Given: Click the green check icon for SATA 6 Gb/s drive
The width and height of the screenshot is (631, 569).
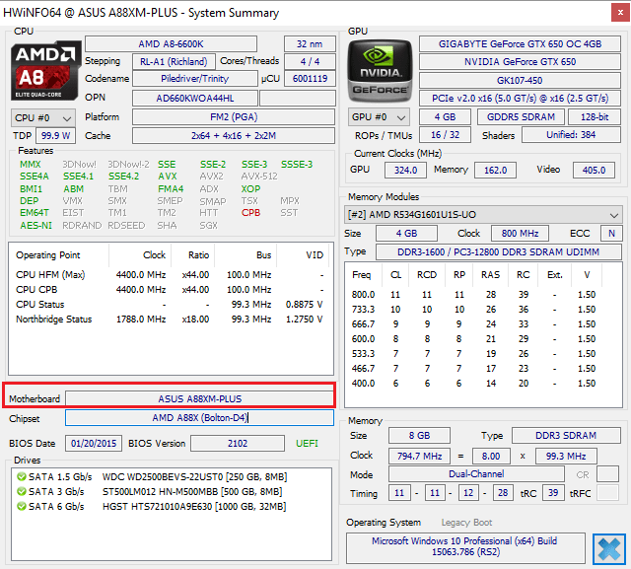Looking at the screenshot, I should 22,506.
